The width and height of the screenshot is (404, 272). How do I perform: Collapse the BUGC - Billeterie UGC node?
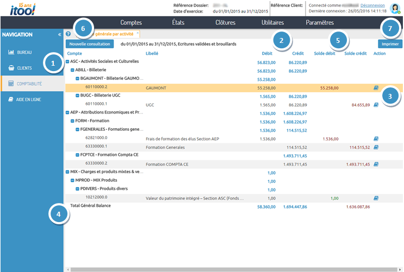78,96
